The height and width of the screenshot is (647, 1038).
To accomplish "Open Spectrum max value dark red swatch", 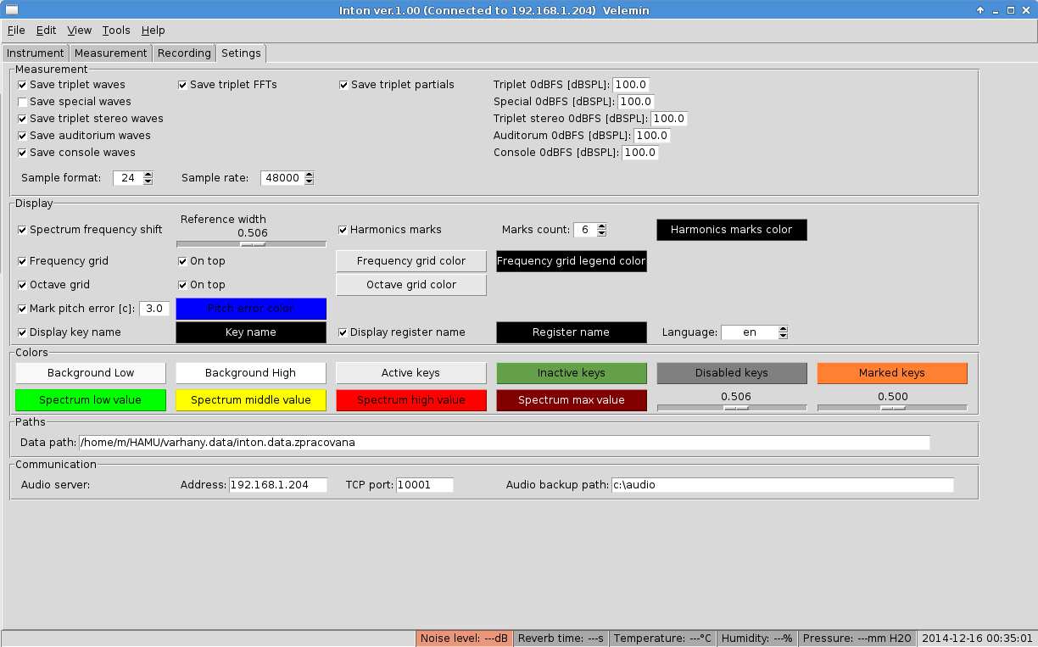I will (x=572, y=400).
